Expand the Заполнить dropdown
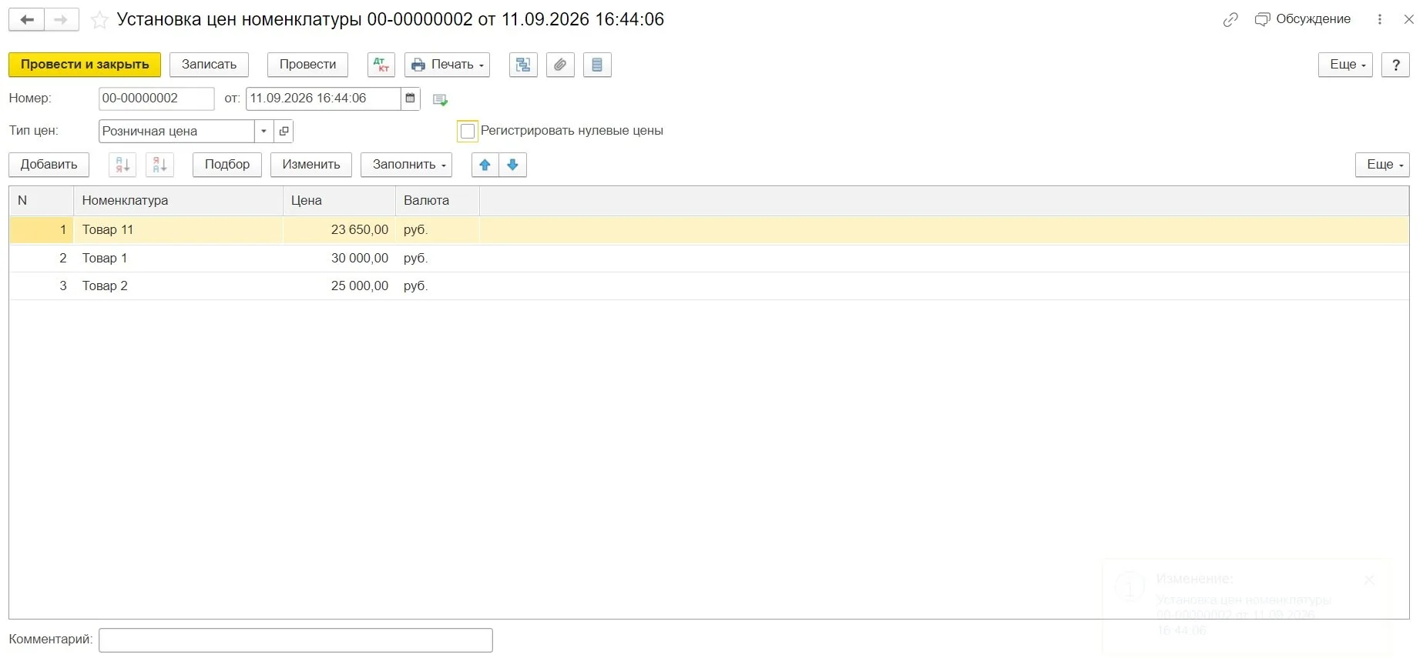Screen dimensions: 1423x658 (x=406, y=165)
